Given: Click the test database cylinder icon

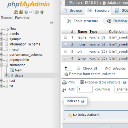Looking at the screenshot, I should click(7, 81).
